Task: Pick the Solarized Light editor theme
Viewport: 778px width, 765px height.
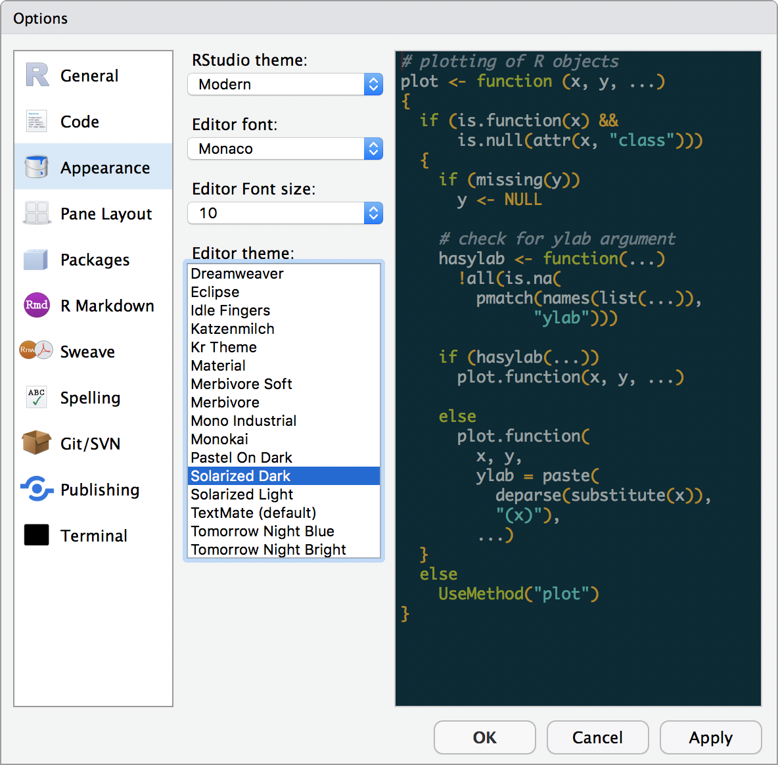Action: tap(242, 494)
